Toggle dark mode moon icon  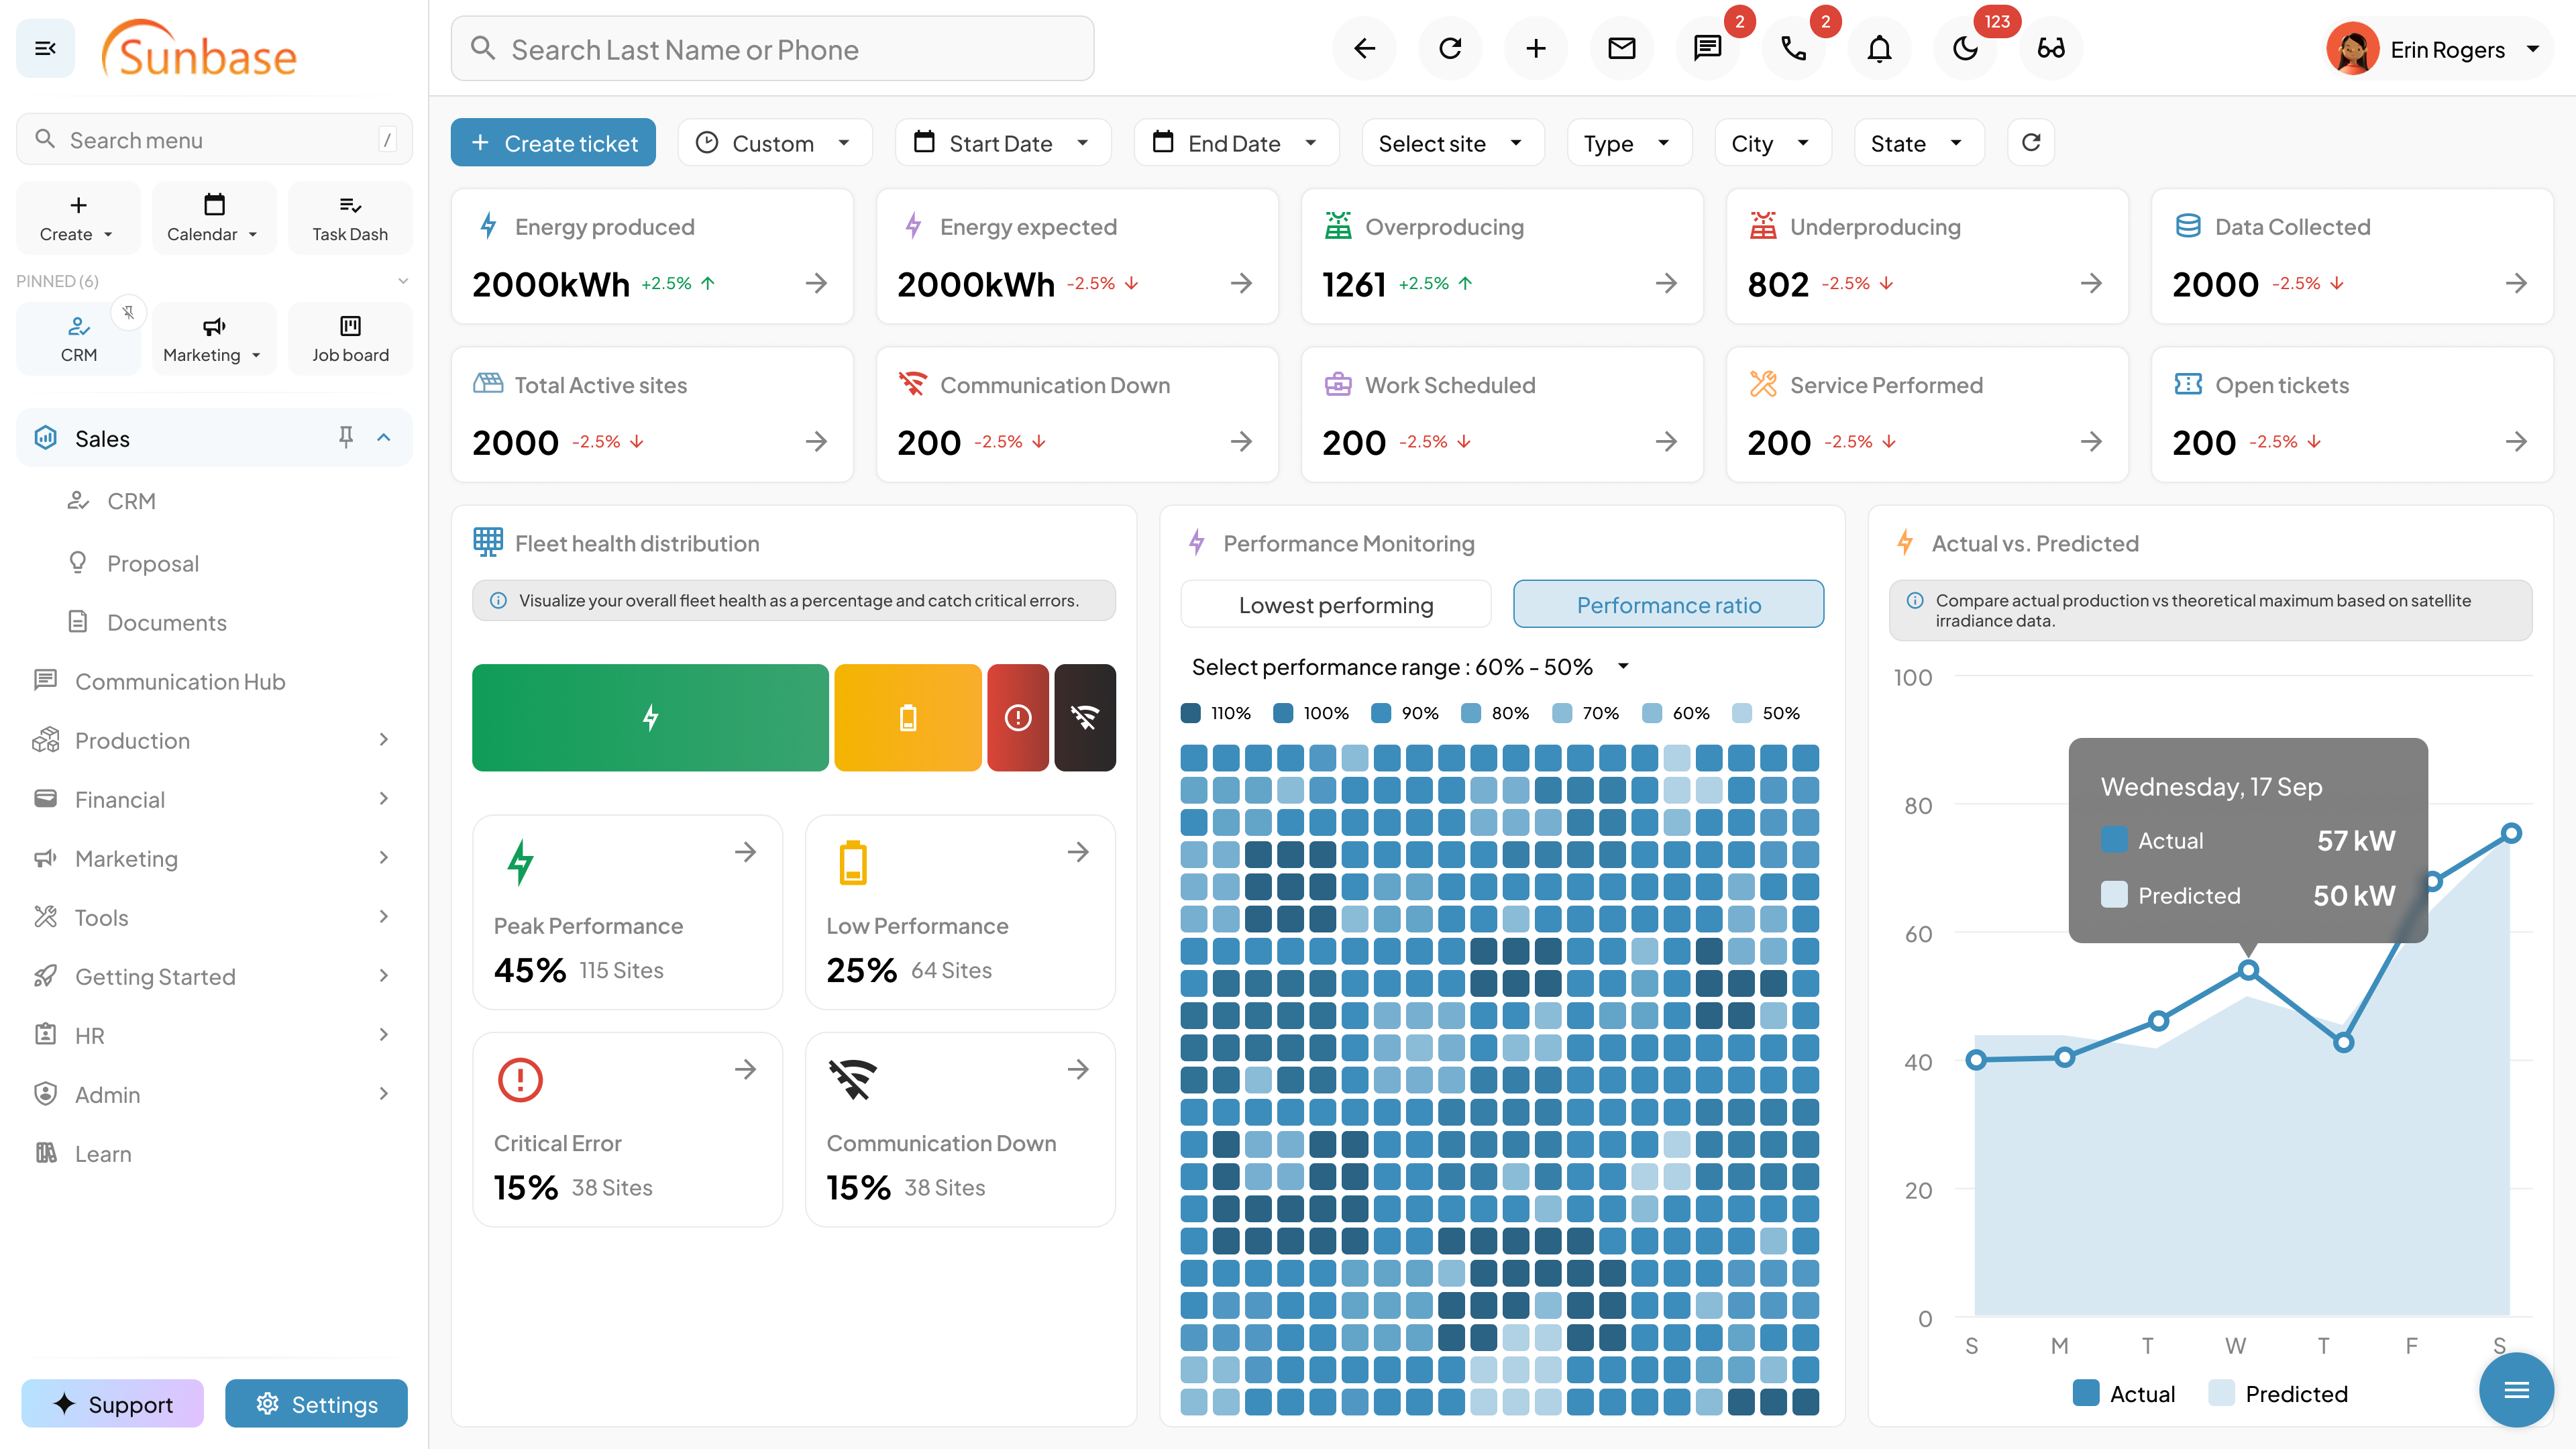1965,48
